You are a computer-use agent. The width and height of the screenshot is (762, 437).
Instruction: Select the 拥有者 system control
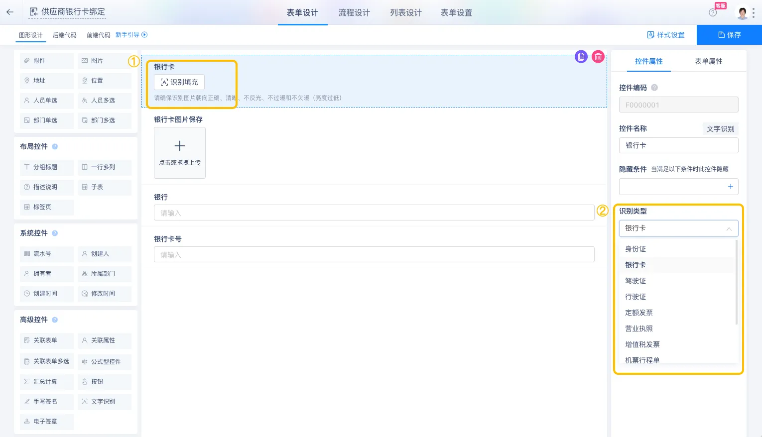[x=47, y=274]
